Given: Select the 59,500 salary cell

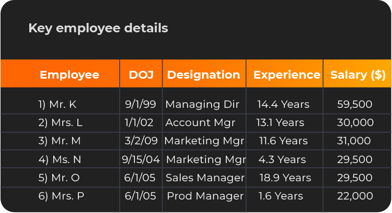Looking at the screenshot, I should click(x=355, y=105).
